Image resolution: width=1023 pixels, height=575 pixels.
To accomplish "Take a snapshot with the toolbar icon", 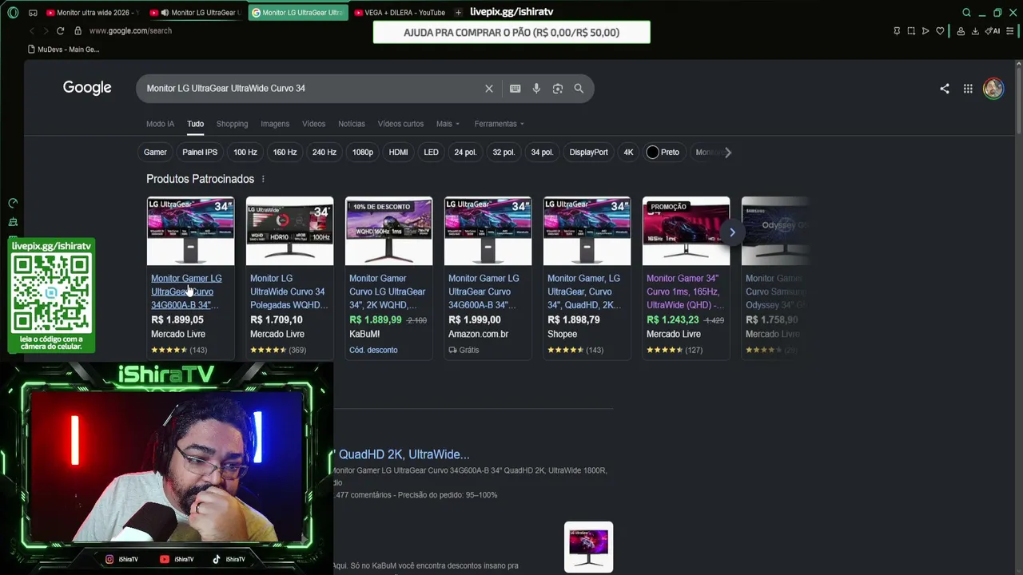I will tap(911, 31).
